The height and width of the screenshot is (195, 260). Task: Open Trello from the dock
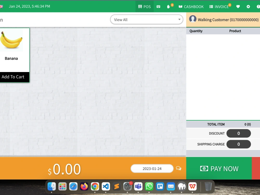tap(160, 186)
